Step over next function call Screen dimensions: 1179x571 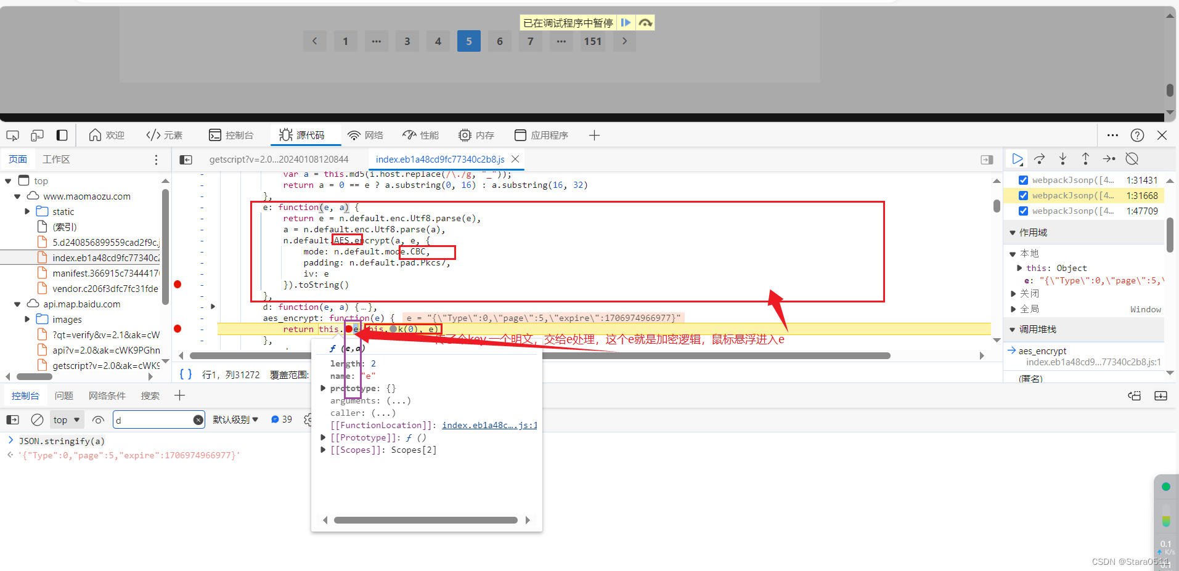[1040, 159]
